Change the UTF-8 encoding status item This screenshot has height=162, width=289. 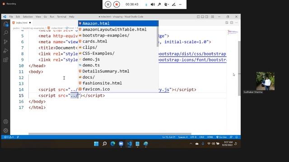(193, 137)
